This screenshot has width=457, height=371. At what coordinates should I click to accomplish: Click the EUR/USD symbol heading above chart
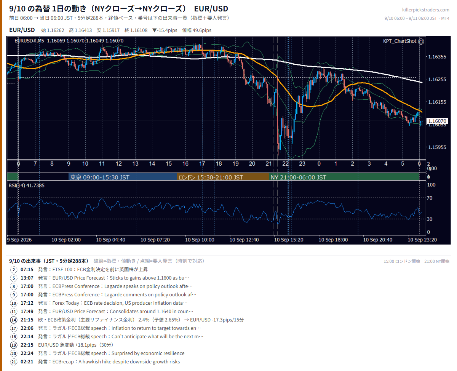pyautogui.click(x=22, y=30)
